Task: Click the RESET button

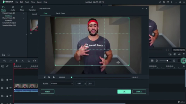Action: [x=48, y=92]
